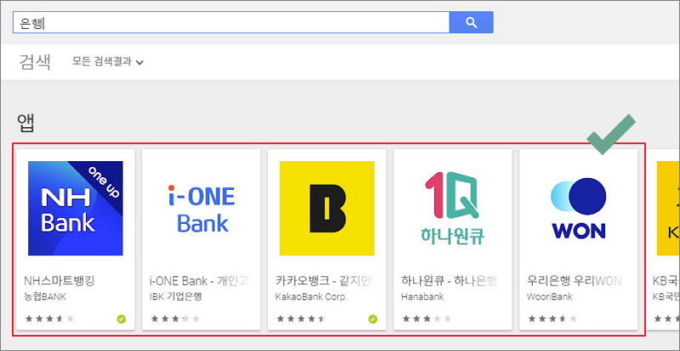The width and height of the screenshot is (680, 351).
Task: Click the green badge on 카카오뱅크 card
Action: (373, 320)
